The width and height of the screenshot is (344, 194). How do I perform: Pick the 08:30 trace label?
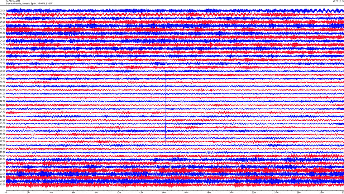3,75
